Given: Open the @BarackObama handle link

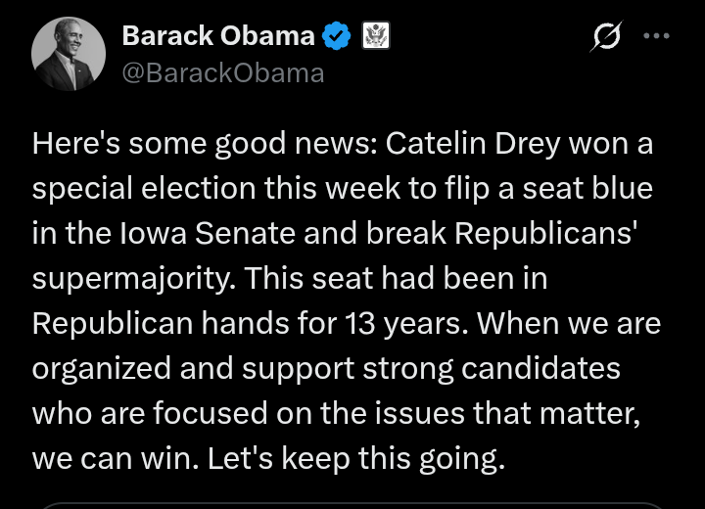Looking at the screenshot, I should [x=222, y=72].
